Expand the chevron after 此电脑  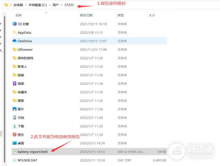pos(26,5)
